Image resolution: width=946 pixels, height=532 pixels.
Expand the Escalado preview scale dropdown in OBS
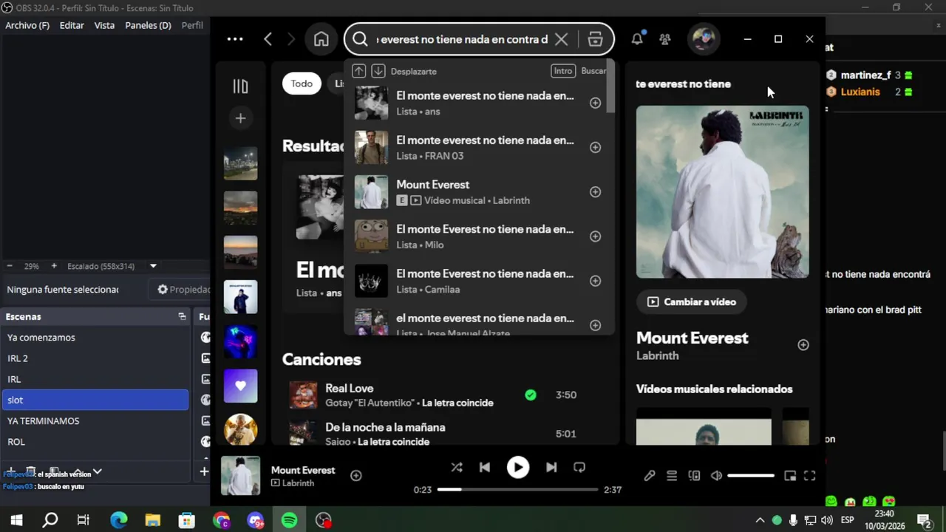[153, 266]
